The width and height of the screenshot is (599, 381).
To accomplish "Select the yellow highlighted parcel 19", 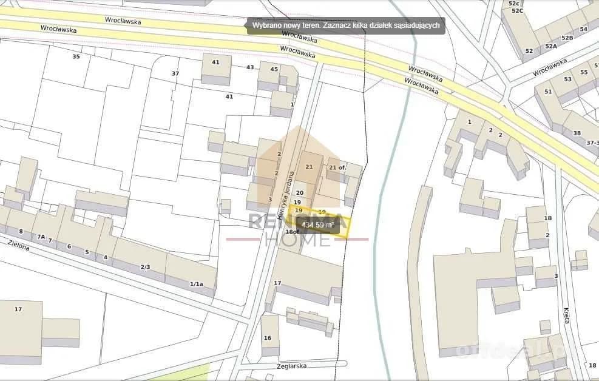I will (x=319, y=221).
